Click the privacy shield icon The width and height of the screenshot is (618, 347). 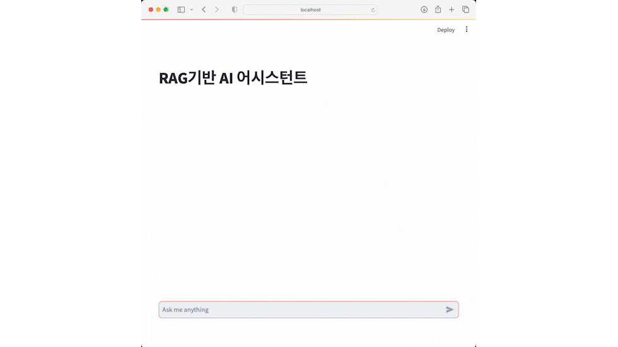tap(235, 9)
